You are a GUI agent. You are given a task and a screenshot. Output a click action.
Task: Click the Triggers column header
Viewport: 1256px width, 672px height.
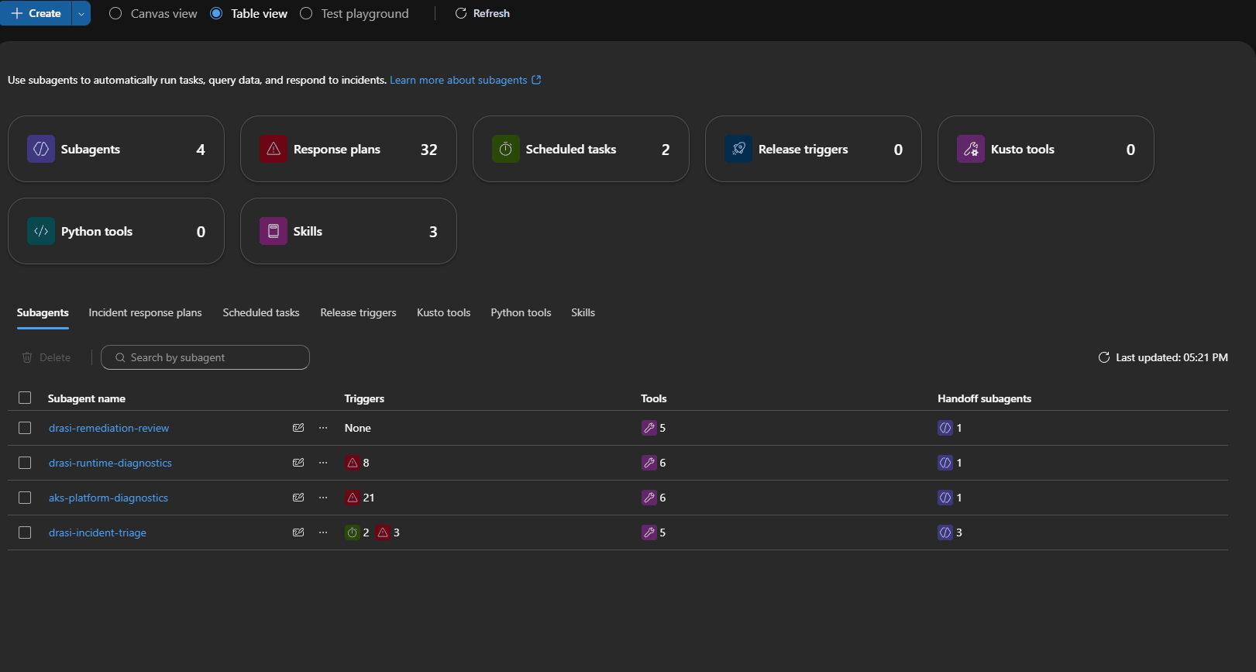(x=364, y=398)
